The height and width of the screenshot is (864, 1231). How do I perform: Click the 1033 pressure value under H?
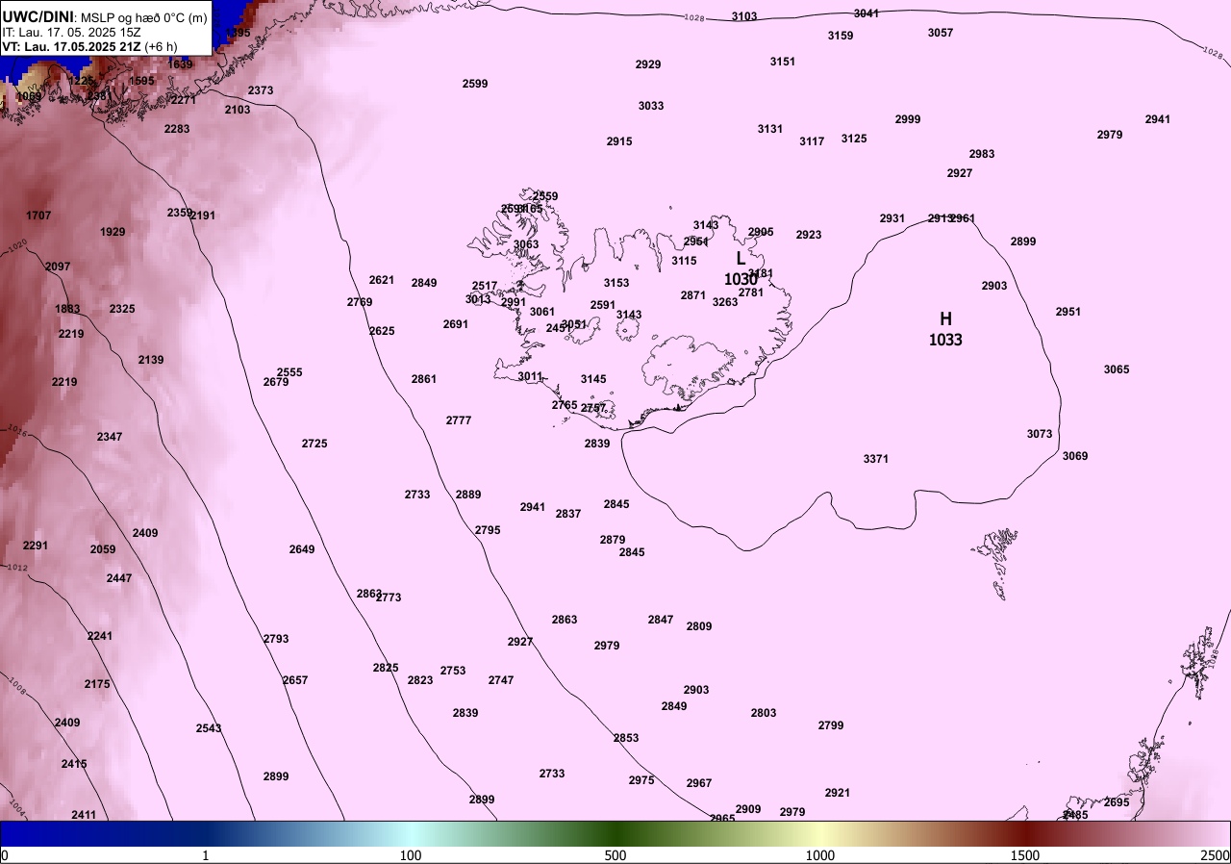(945, 340)
